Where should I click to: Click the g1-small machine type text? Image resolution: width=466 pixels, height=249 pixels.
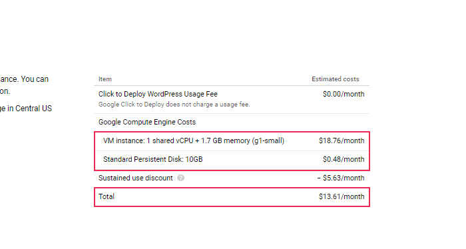pos(268,141)
